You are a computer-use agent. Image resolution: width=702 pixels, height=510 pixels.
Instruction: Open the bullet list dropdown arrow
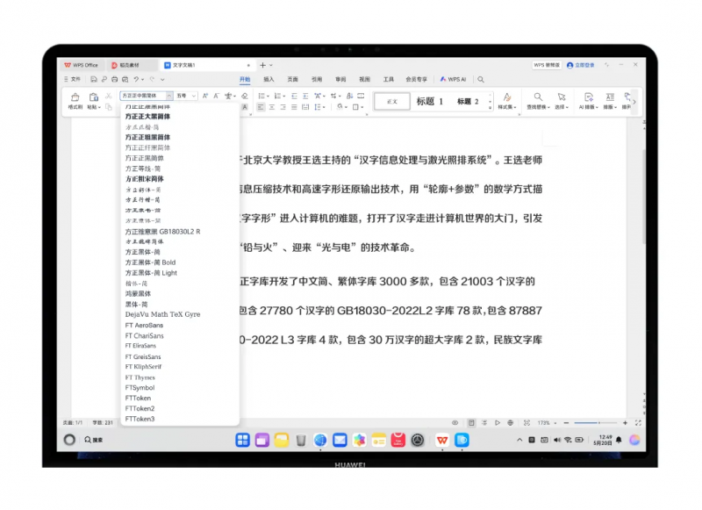click(268, 97)
